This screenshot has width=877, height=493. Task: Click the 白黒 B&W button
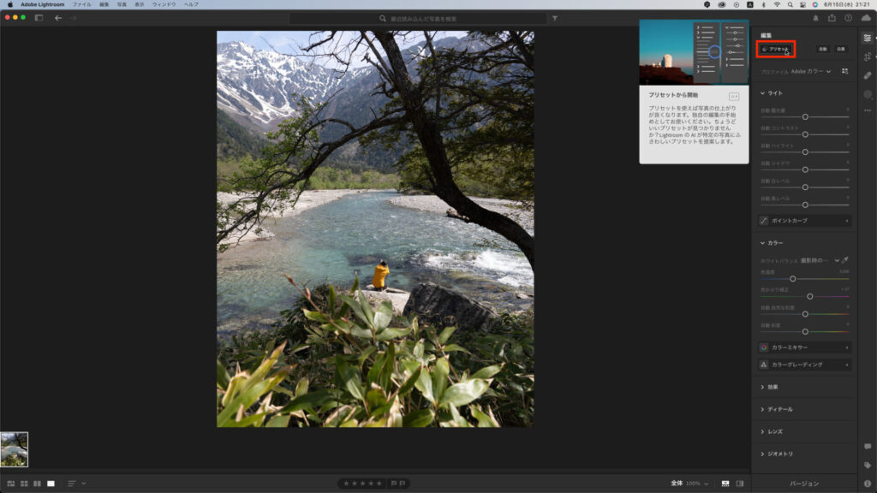(841, 49)
